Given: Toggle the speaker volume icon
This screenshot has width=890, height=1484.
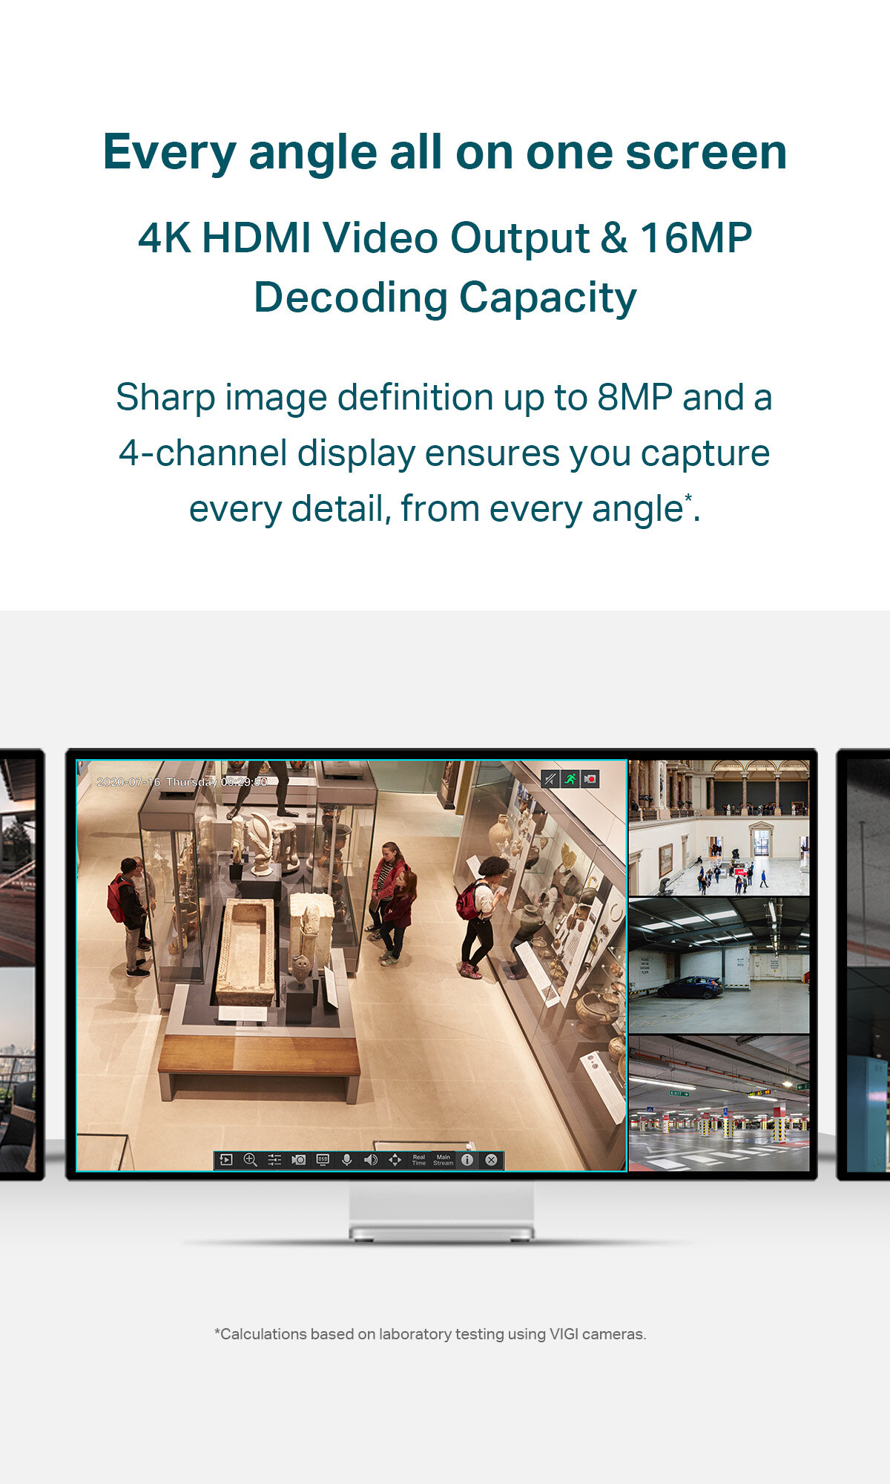Looking at the screenshot, I should (371, 1160).
